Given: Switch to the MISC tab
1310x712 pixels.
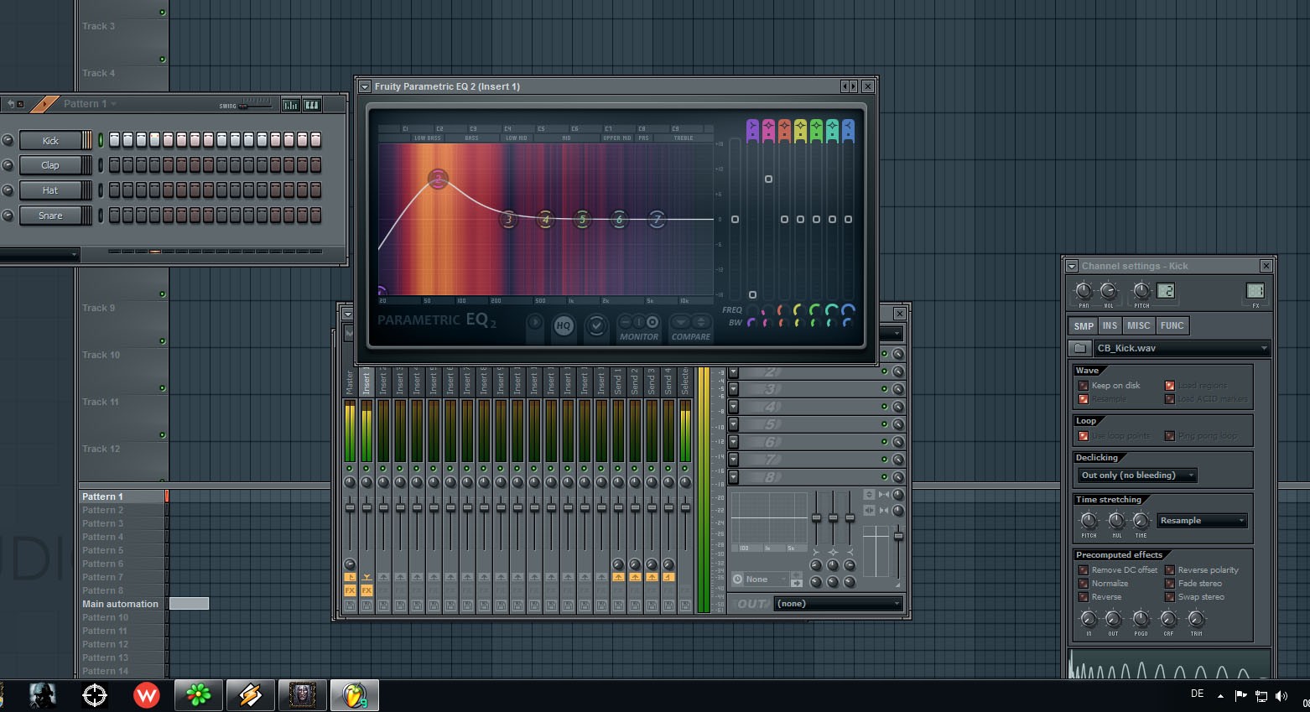Looking at the screenshot, I should [x=1138, y=325].
